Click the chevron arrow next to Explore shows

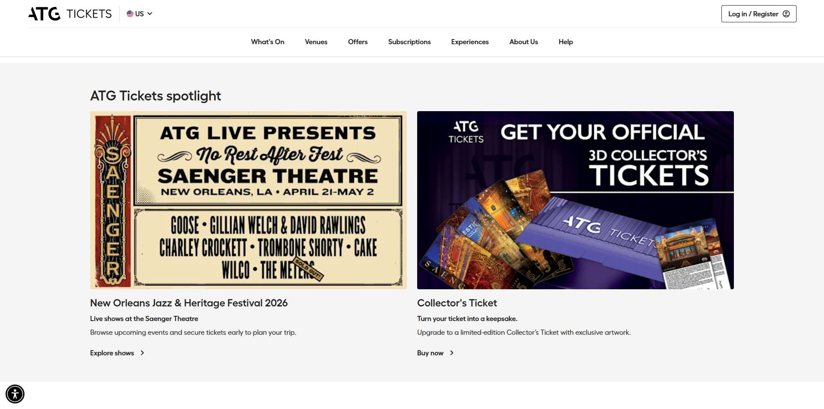tap(142, 353)
